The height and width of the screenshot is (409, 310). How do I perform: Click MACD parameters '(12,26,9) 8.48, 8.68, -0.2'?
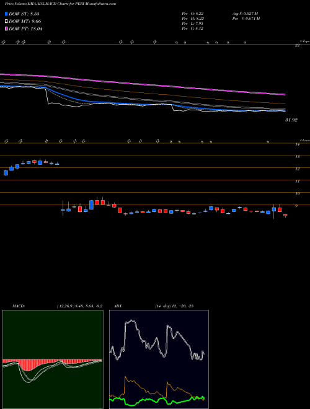tap(79, 306)
